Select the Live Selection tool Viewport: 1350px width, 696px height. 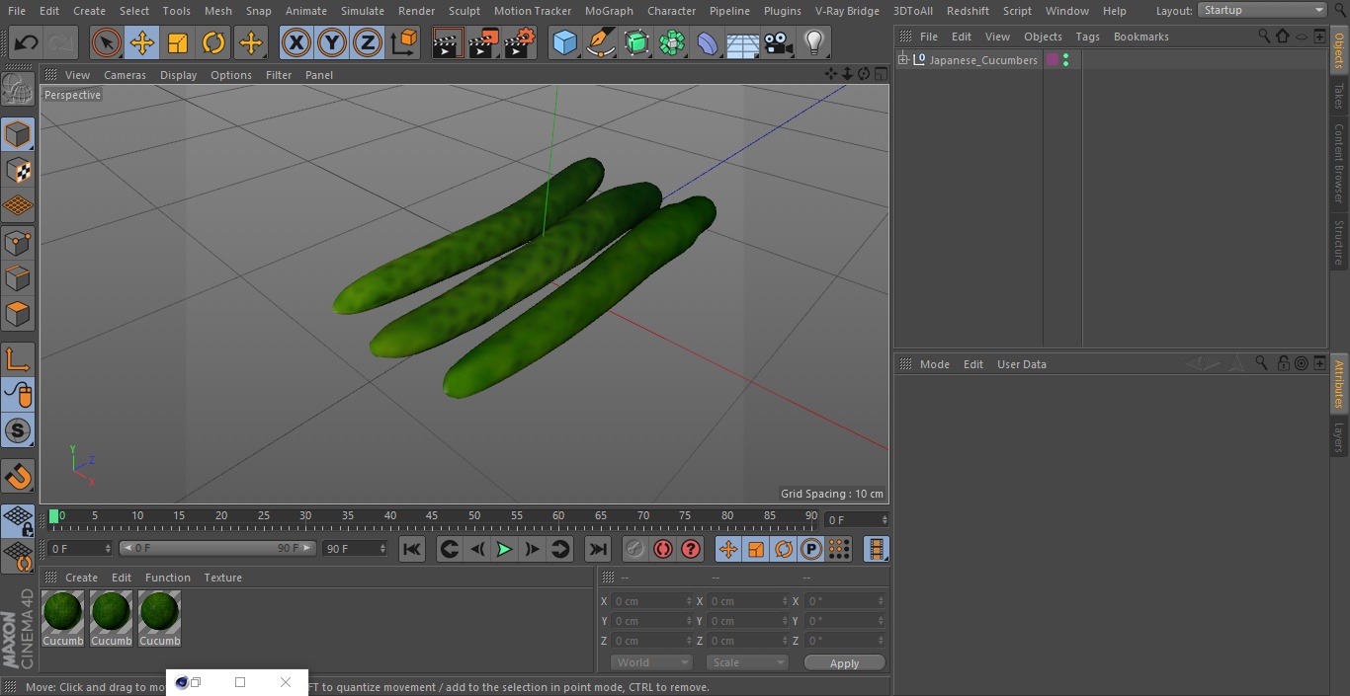point(107,42)
